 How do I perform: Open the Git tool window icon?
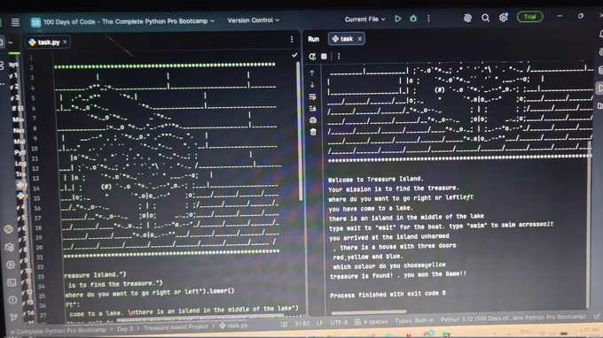pos(13,317)
